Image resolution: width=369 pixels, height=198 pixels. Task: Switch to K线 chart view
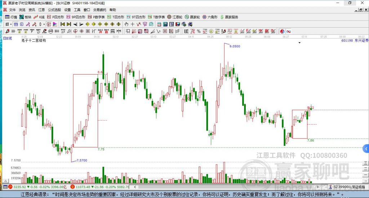[x=39, y=17]
